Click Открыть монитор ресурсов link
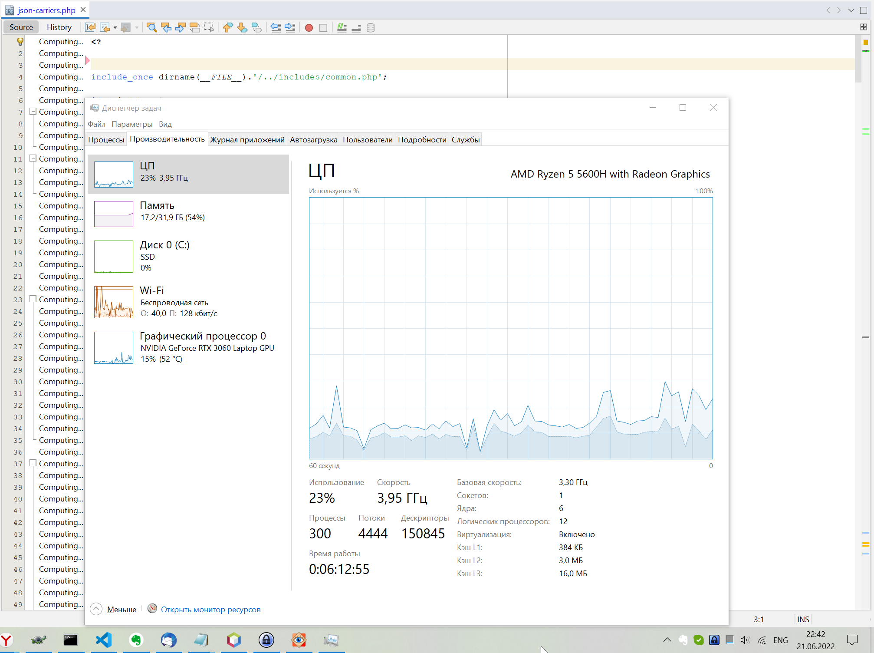 210,609
